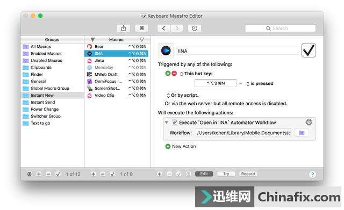The height and width of the screenshot is (210, 344).
Task: Click the Edit button
Action: pos(204,174)
